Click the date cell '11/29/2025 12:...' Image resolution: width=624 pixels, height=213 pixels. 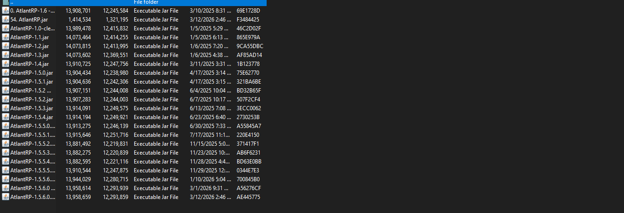(x=210, y=170)
